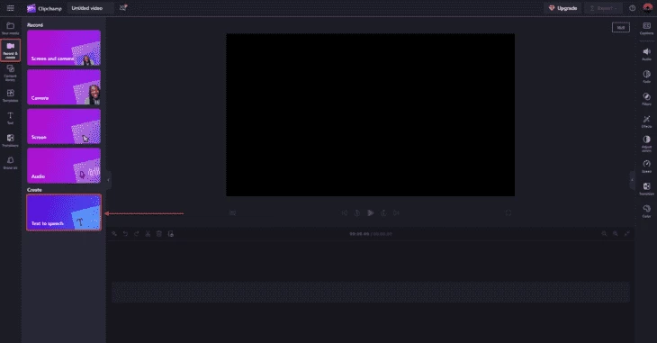Viewport: 657px width, 343px height.
Task: Play the video preview
Action: pos(371,212)
